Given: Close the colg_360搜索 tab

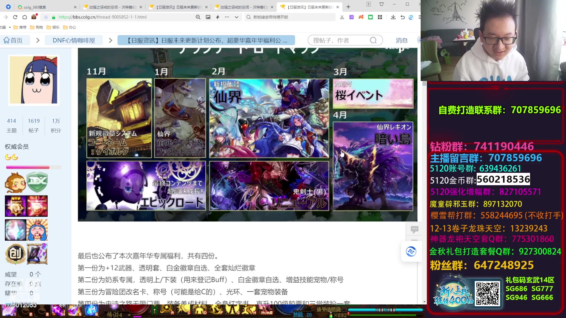Looking at the screenshot, I should [75, 7].
